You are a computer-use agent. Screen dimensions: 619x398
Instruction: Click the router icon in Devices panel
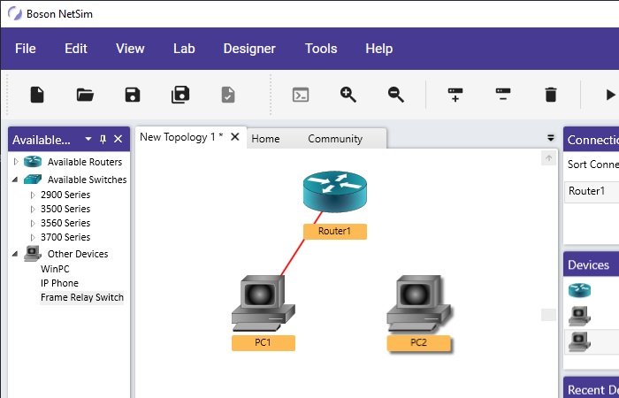point(579,290)
